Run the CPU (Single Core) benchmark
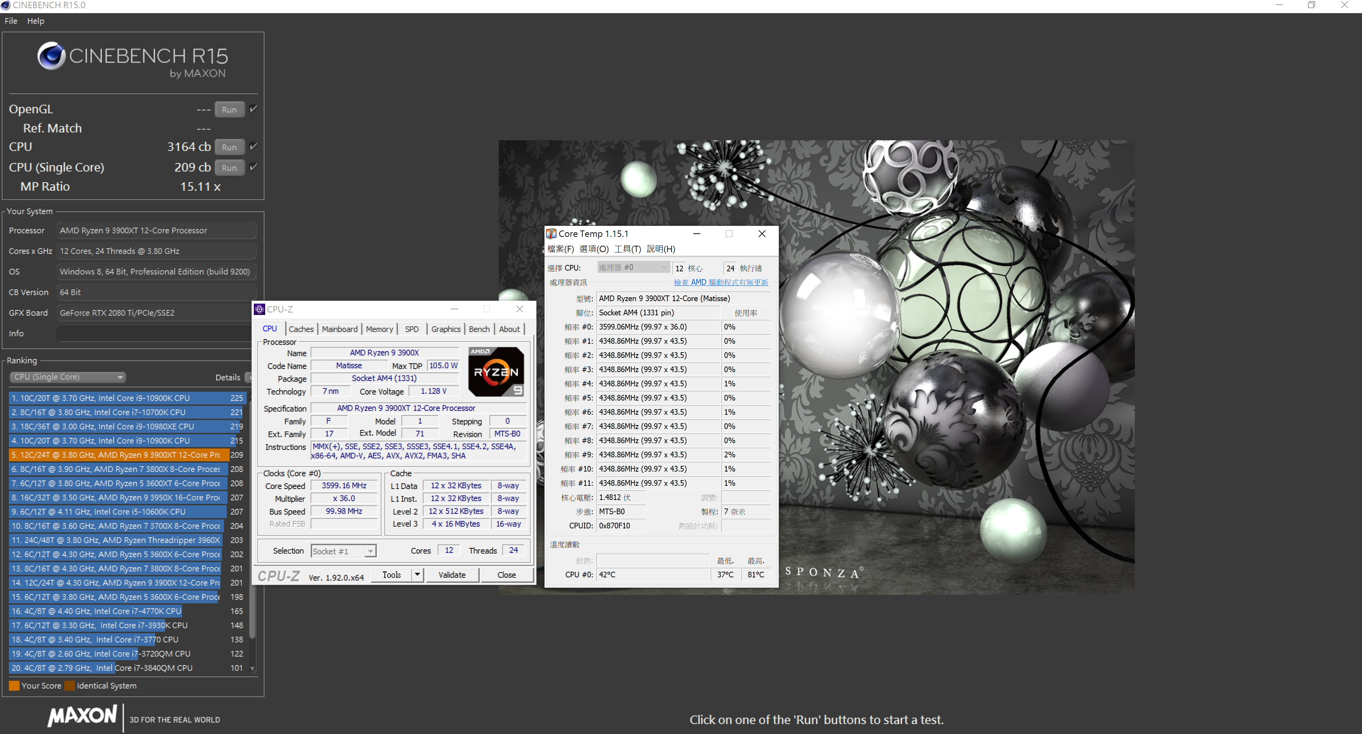The width and height of the screenshot is (1362, 734). coord(229,168)
